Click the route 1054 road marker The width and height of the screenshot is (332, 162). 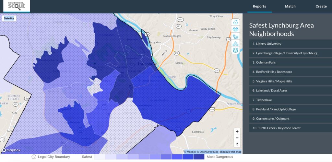pos(180,20)
